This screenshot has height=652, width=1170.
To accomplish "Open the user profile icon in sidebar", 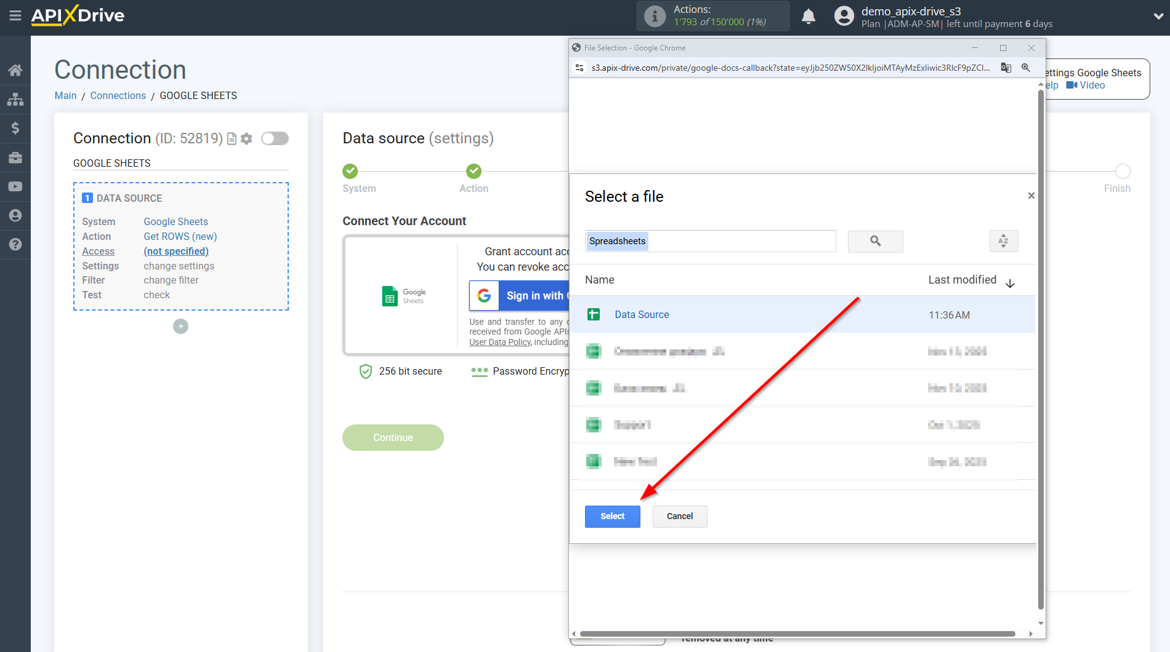I will [15, 215].
